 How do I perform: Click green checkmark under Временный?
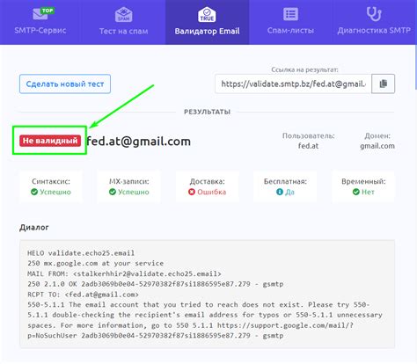pyautogui.click(x=356, y=192)
